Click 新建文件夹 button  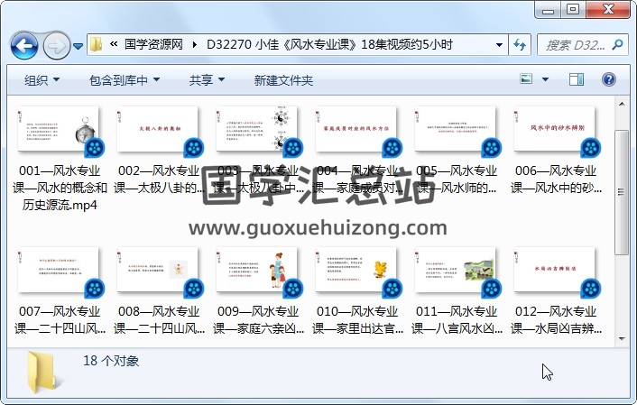283,80
